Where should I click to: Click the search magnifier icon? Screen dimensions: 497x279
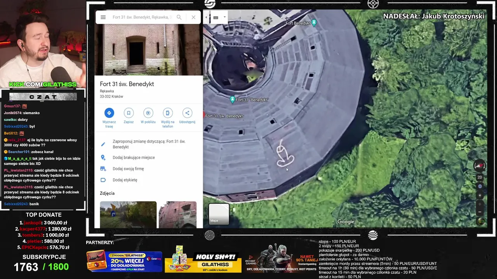(179, 17)
